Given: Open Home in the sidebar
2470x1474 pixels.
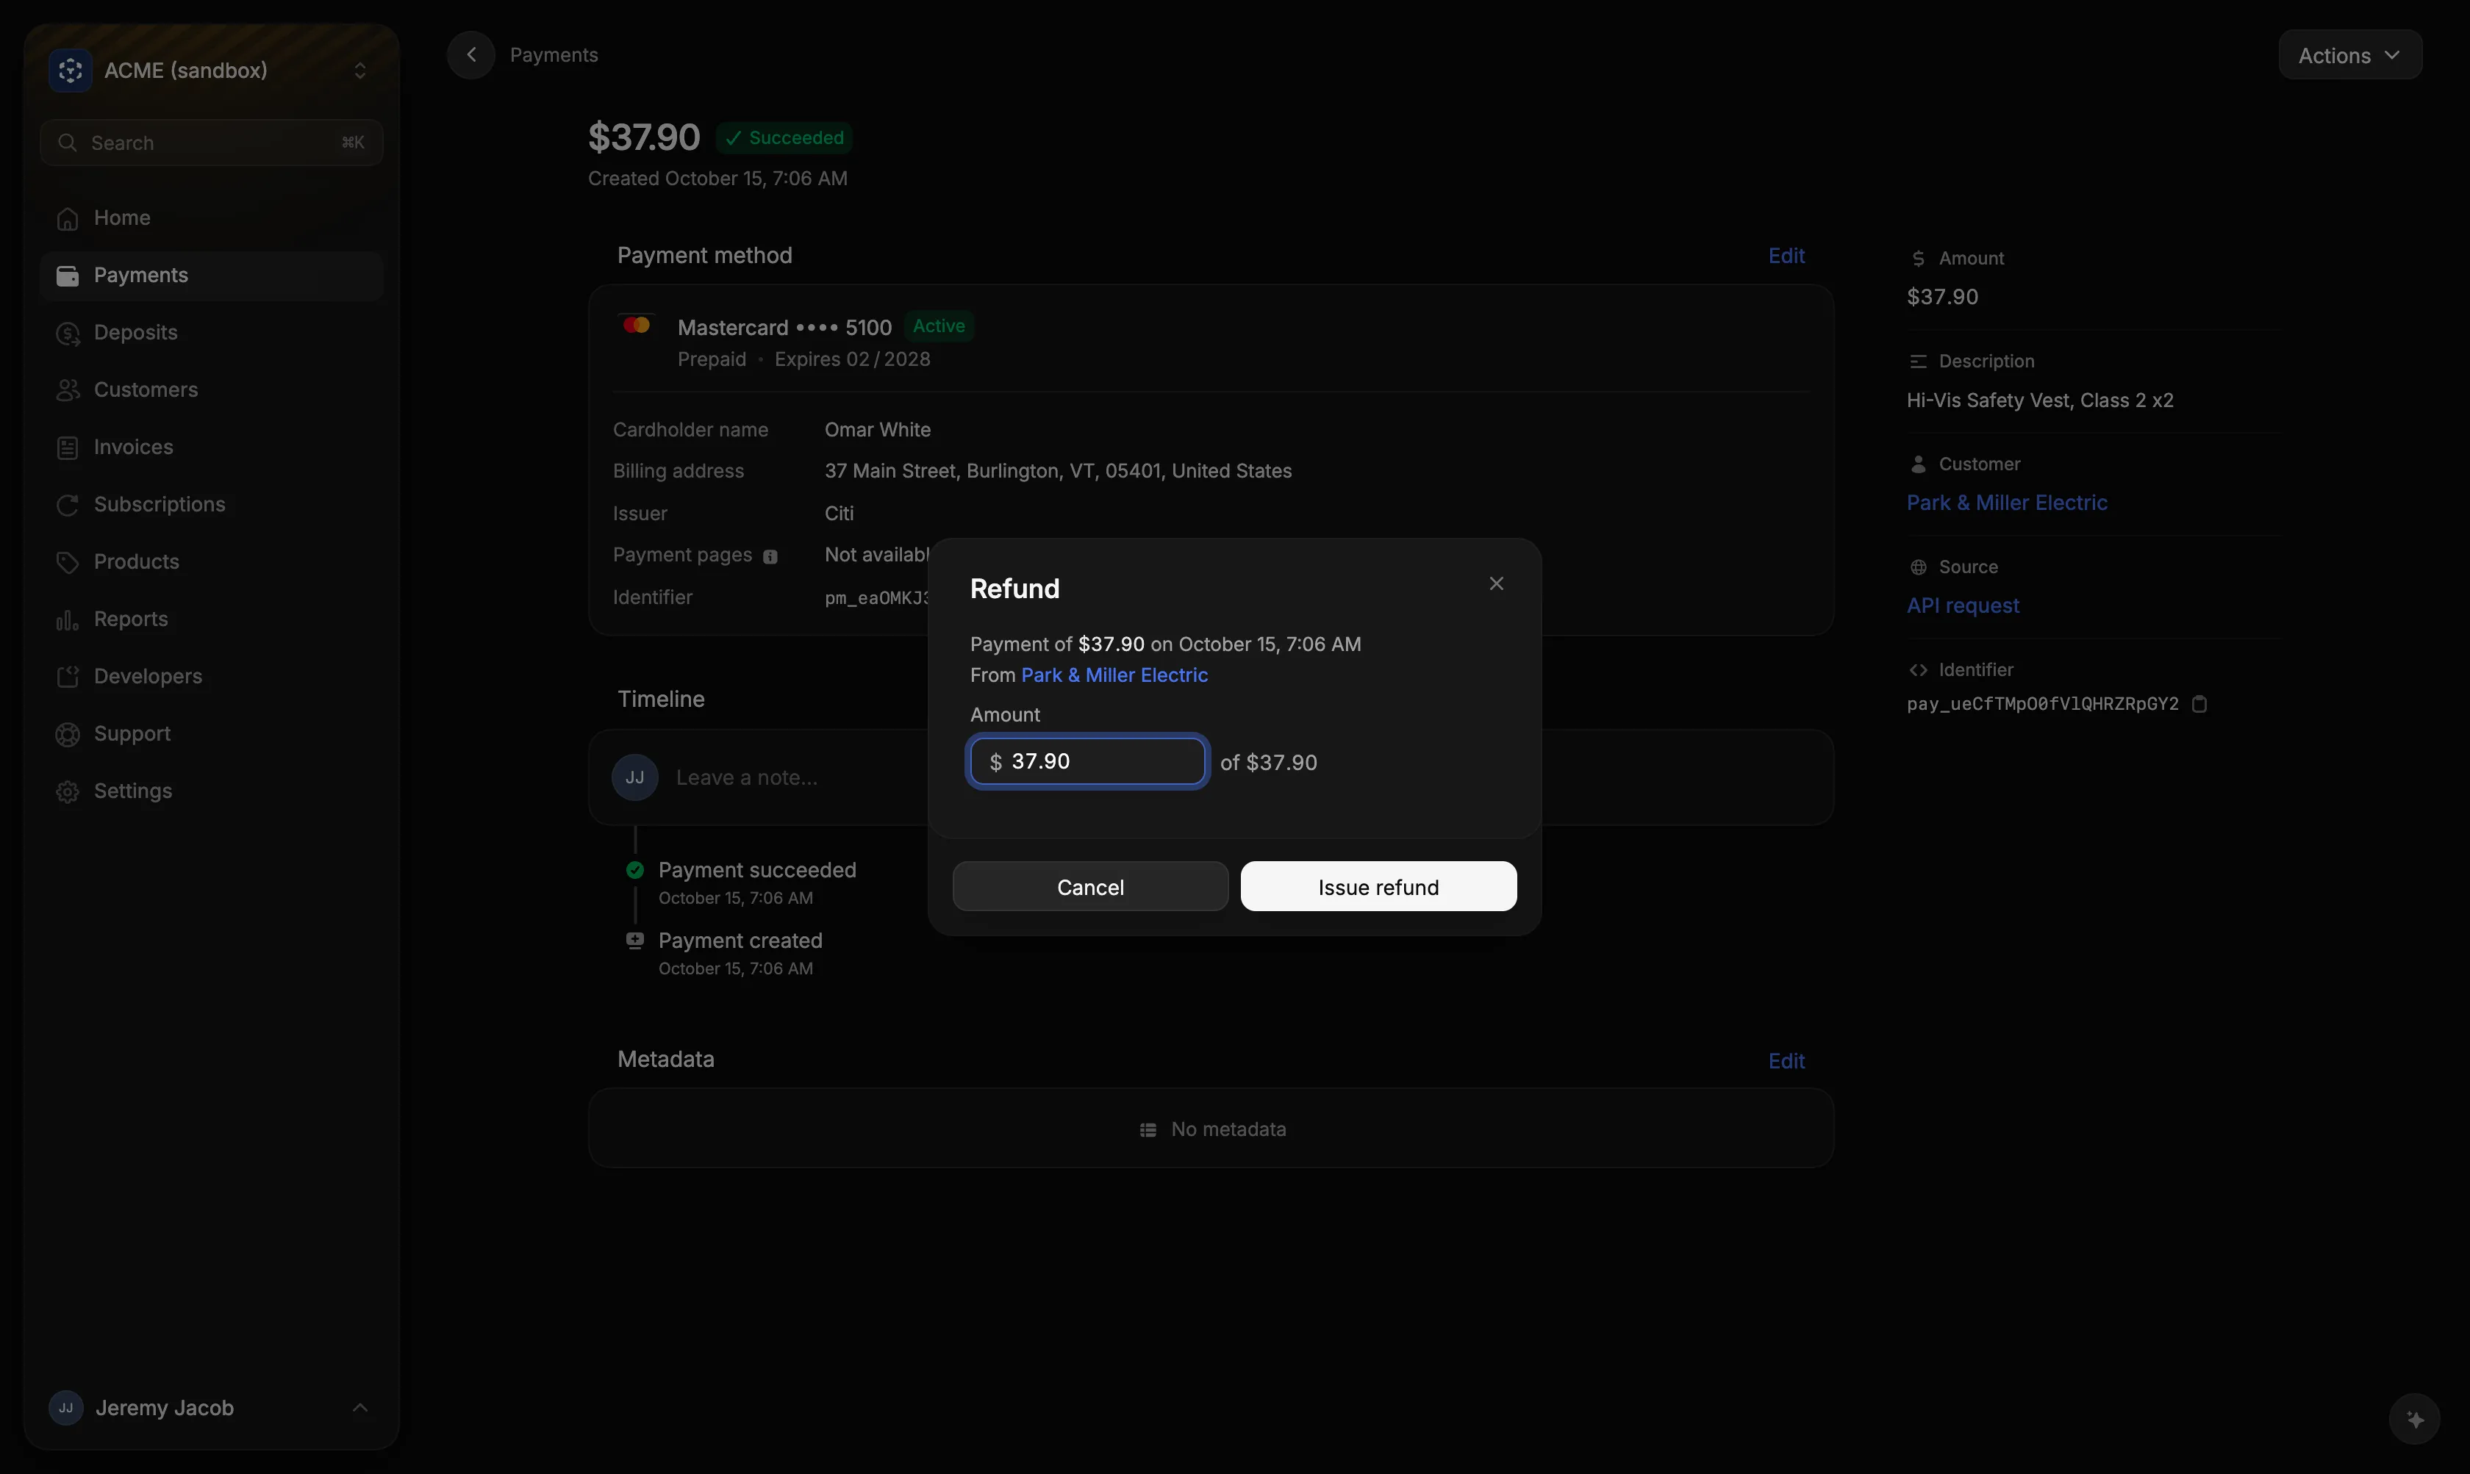Looking at the screenshot, I should tap(211, 217).
